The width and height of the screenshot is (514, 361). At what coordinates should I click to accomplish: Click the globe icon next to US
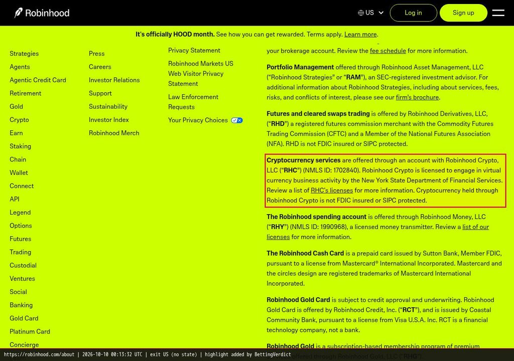[360, 13]
